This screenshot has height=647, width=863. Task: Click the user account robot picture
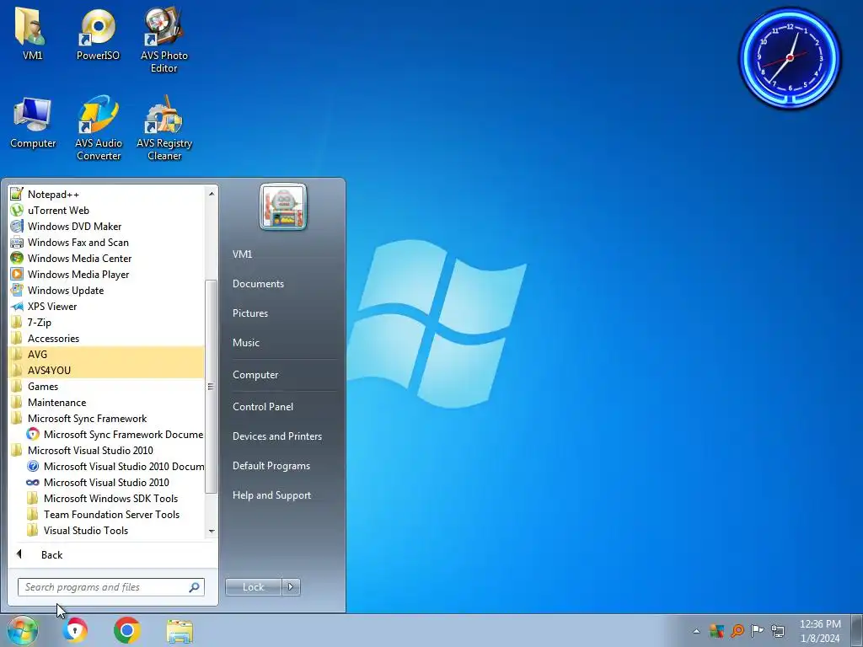point(283,207)
